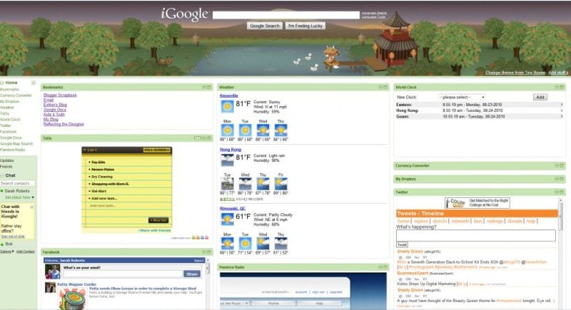Open the Bookmarks gadget menu arrow

204,87
